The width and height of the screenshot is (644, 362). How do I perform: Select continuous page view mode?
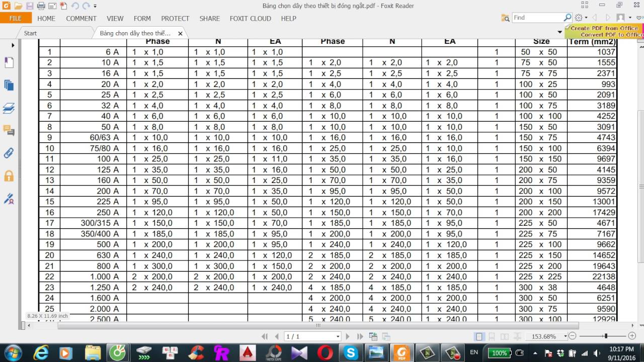click(x=492, y=336)
